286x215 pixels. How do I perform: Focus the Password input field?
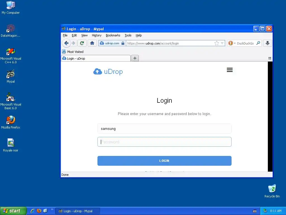tap(164, 142)
